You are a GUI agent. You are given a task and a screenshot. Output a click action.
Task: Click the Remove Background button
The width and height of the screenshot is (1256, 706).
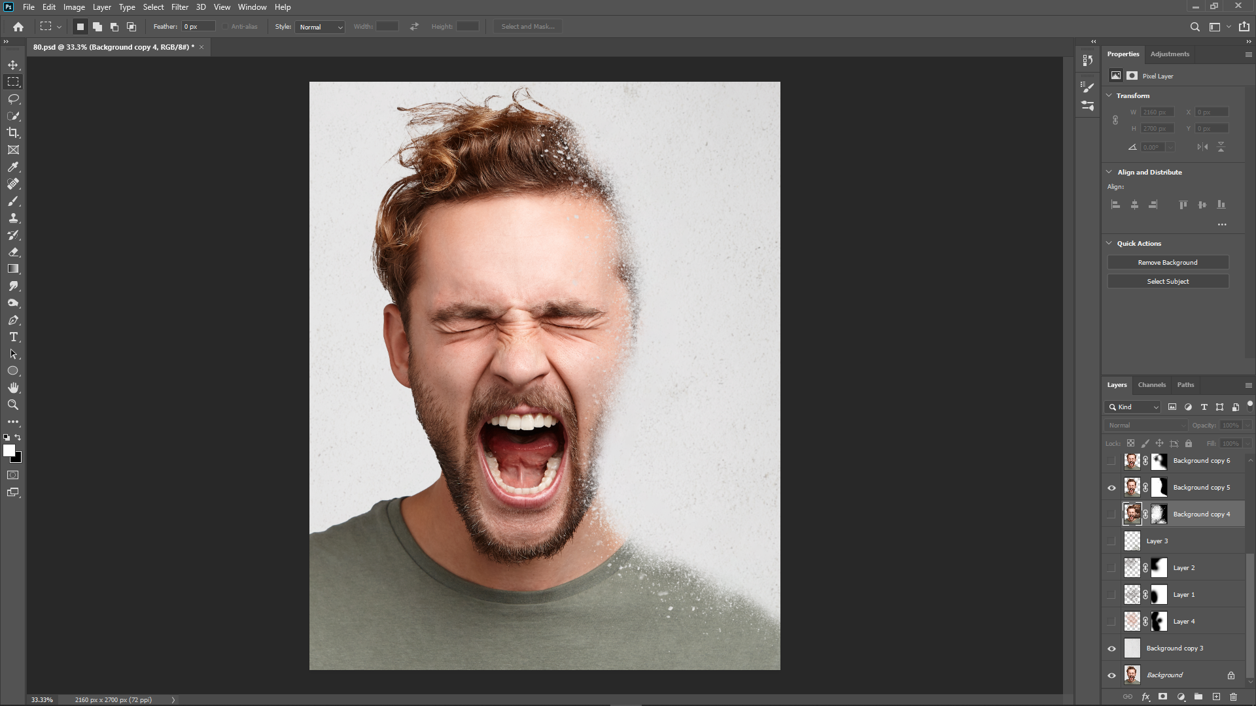point(1168,263)
